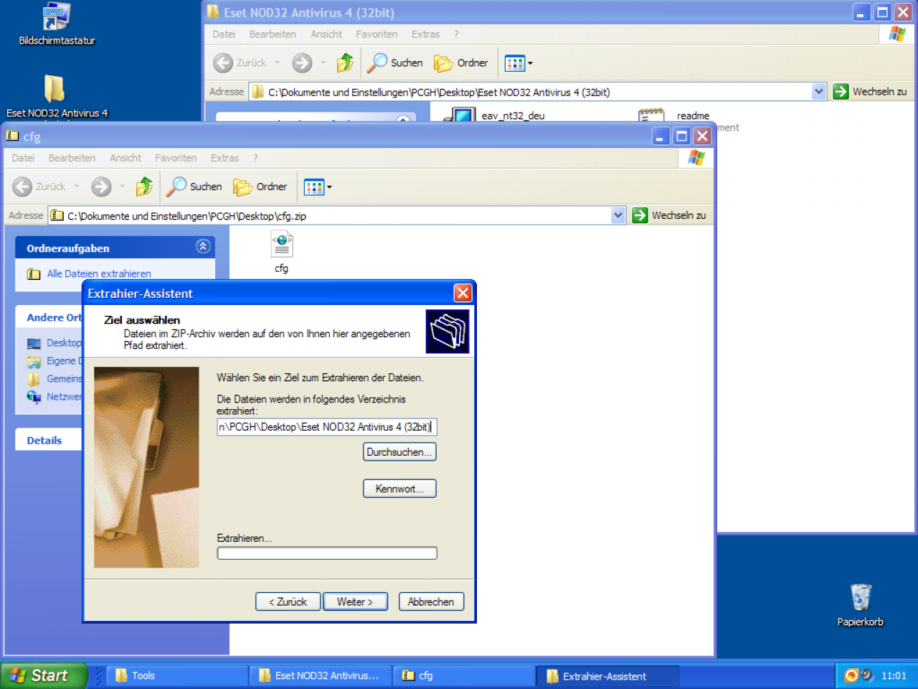Open Suchen search tool in cfg window
The image size is (918, 689).
194,187
